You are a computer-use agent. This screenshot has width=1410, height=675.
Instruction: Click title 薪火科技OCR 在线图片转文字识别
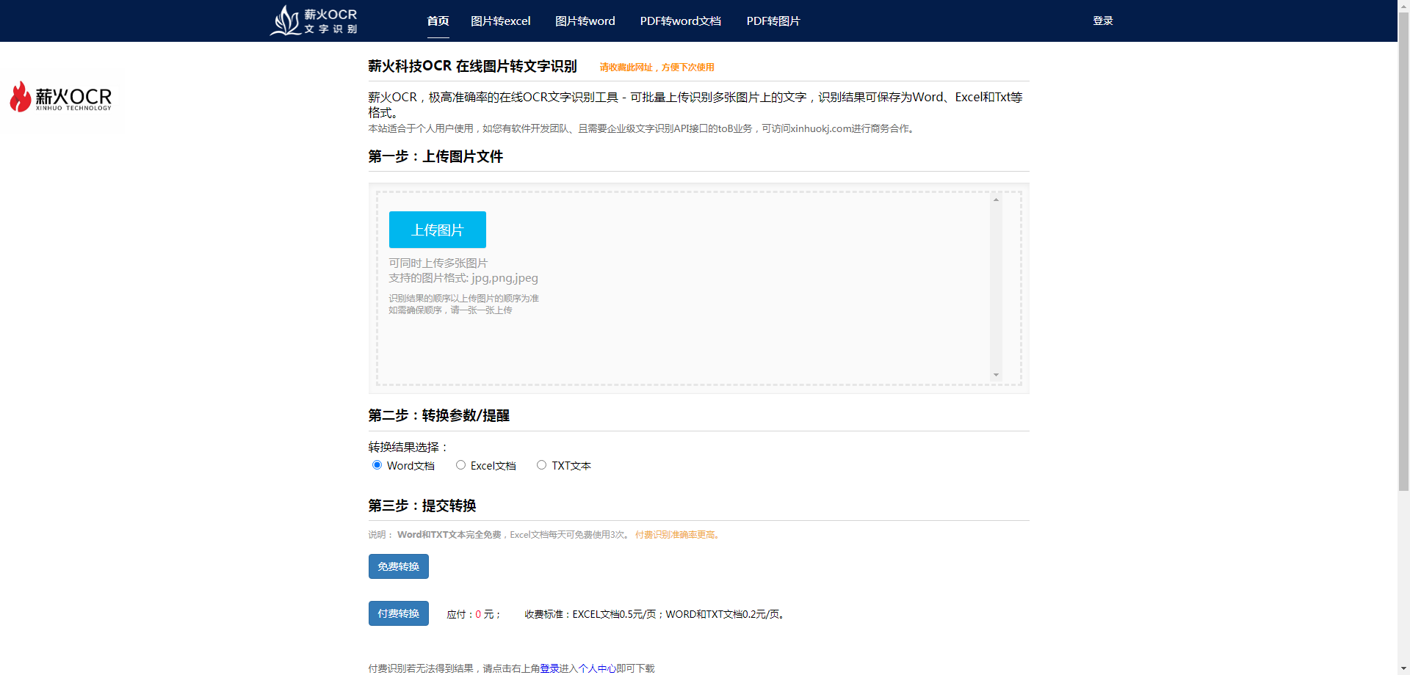click(x=472, y=66)
